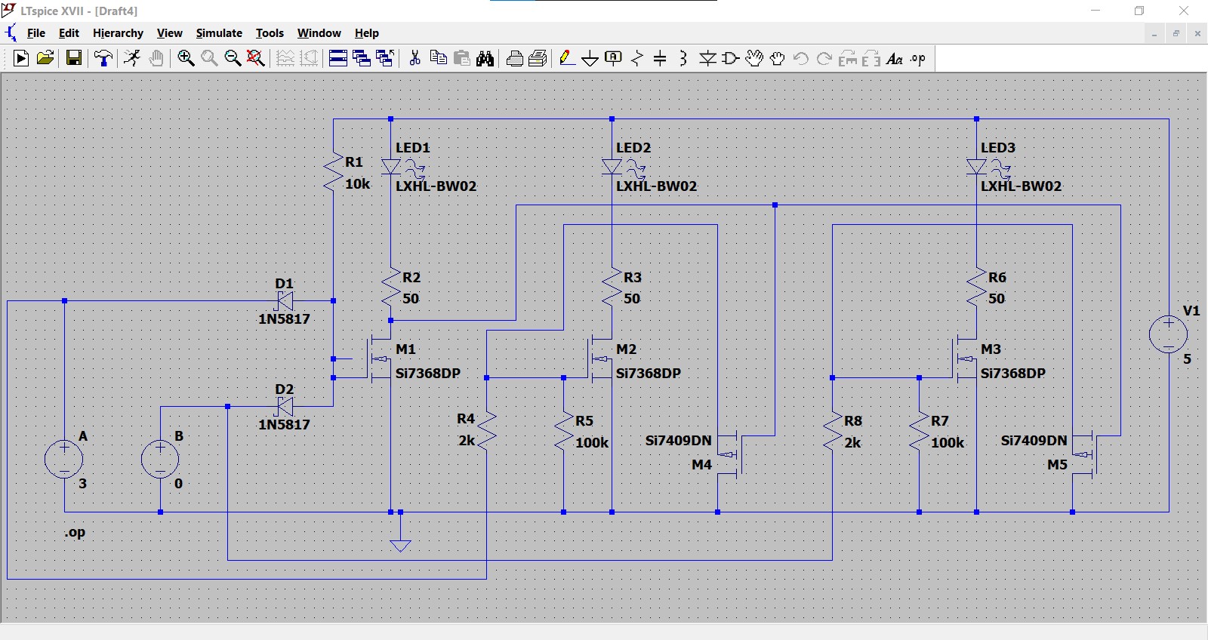Open the Control Panel hammer icon
The width and height of the screenshot is (1208, 640).
103,58
